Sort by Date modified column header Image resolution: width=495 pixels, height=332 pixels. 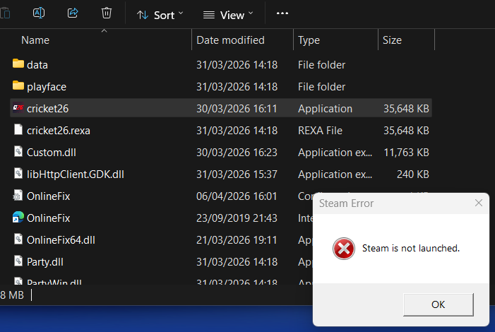coord(230,40)
